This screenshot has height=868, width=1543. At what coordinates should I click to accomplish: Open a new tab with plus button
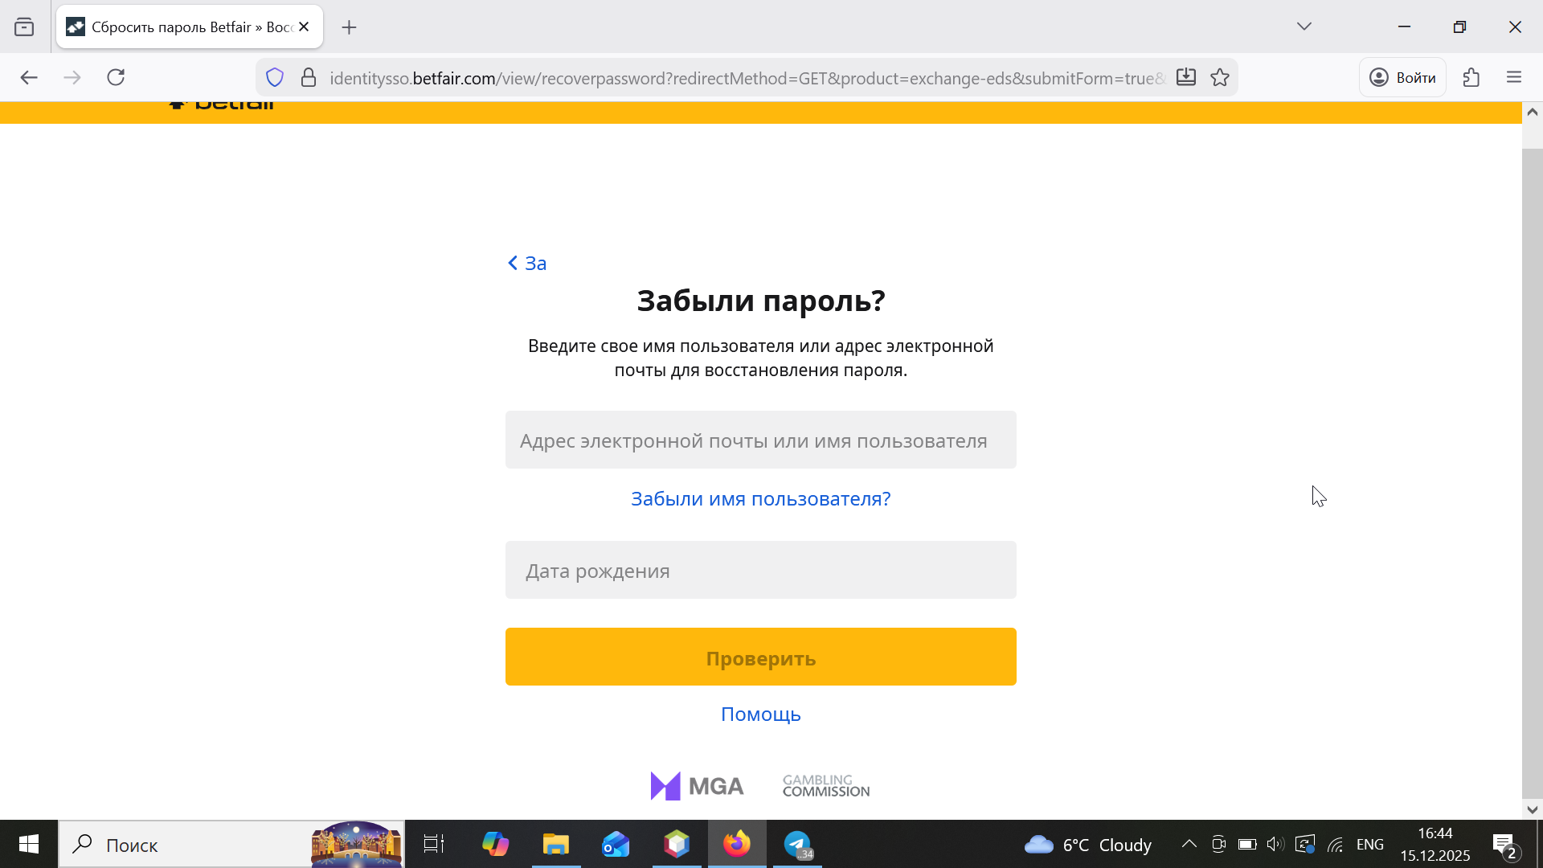(349, 27)
